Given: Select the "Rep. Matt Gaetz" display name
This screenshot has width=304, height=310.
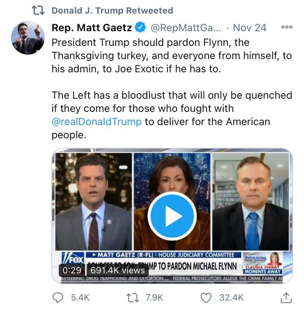Looking at the screenshot, I should (x=92, y=28).
